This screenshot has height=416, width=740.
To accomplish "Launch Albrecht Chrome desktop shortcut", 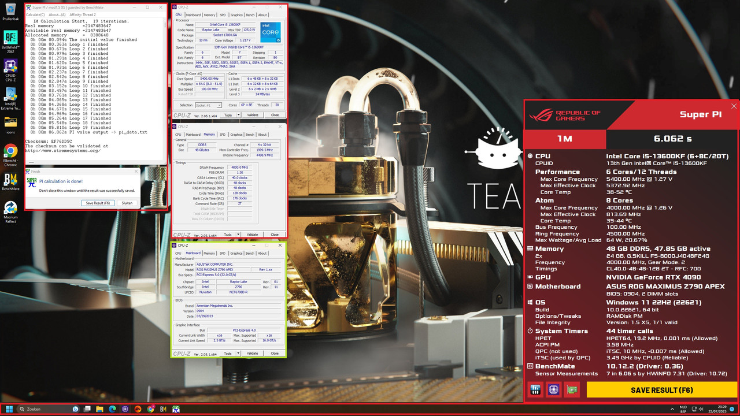I will [10, 155].
